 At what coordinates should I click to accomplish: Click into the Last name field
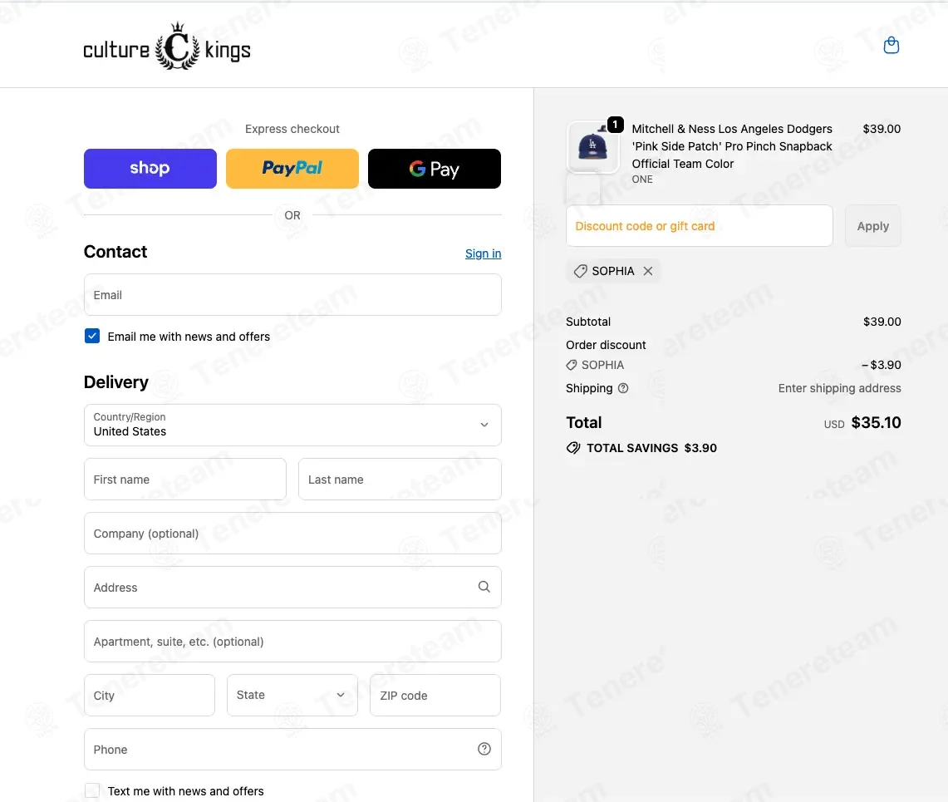(x=400, y=479)
